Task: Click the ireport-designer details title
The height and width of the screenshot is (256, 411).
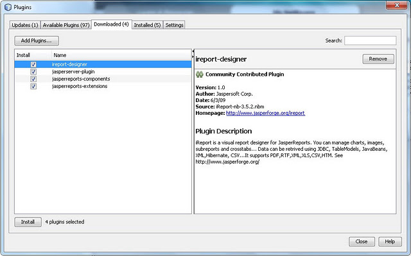Action: click(221, 59)
